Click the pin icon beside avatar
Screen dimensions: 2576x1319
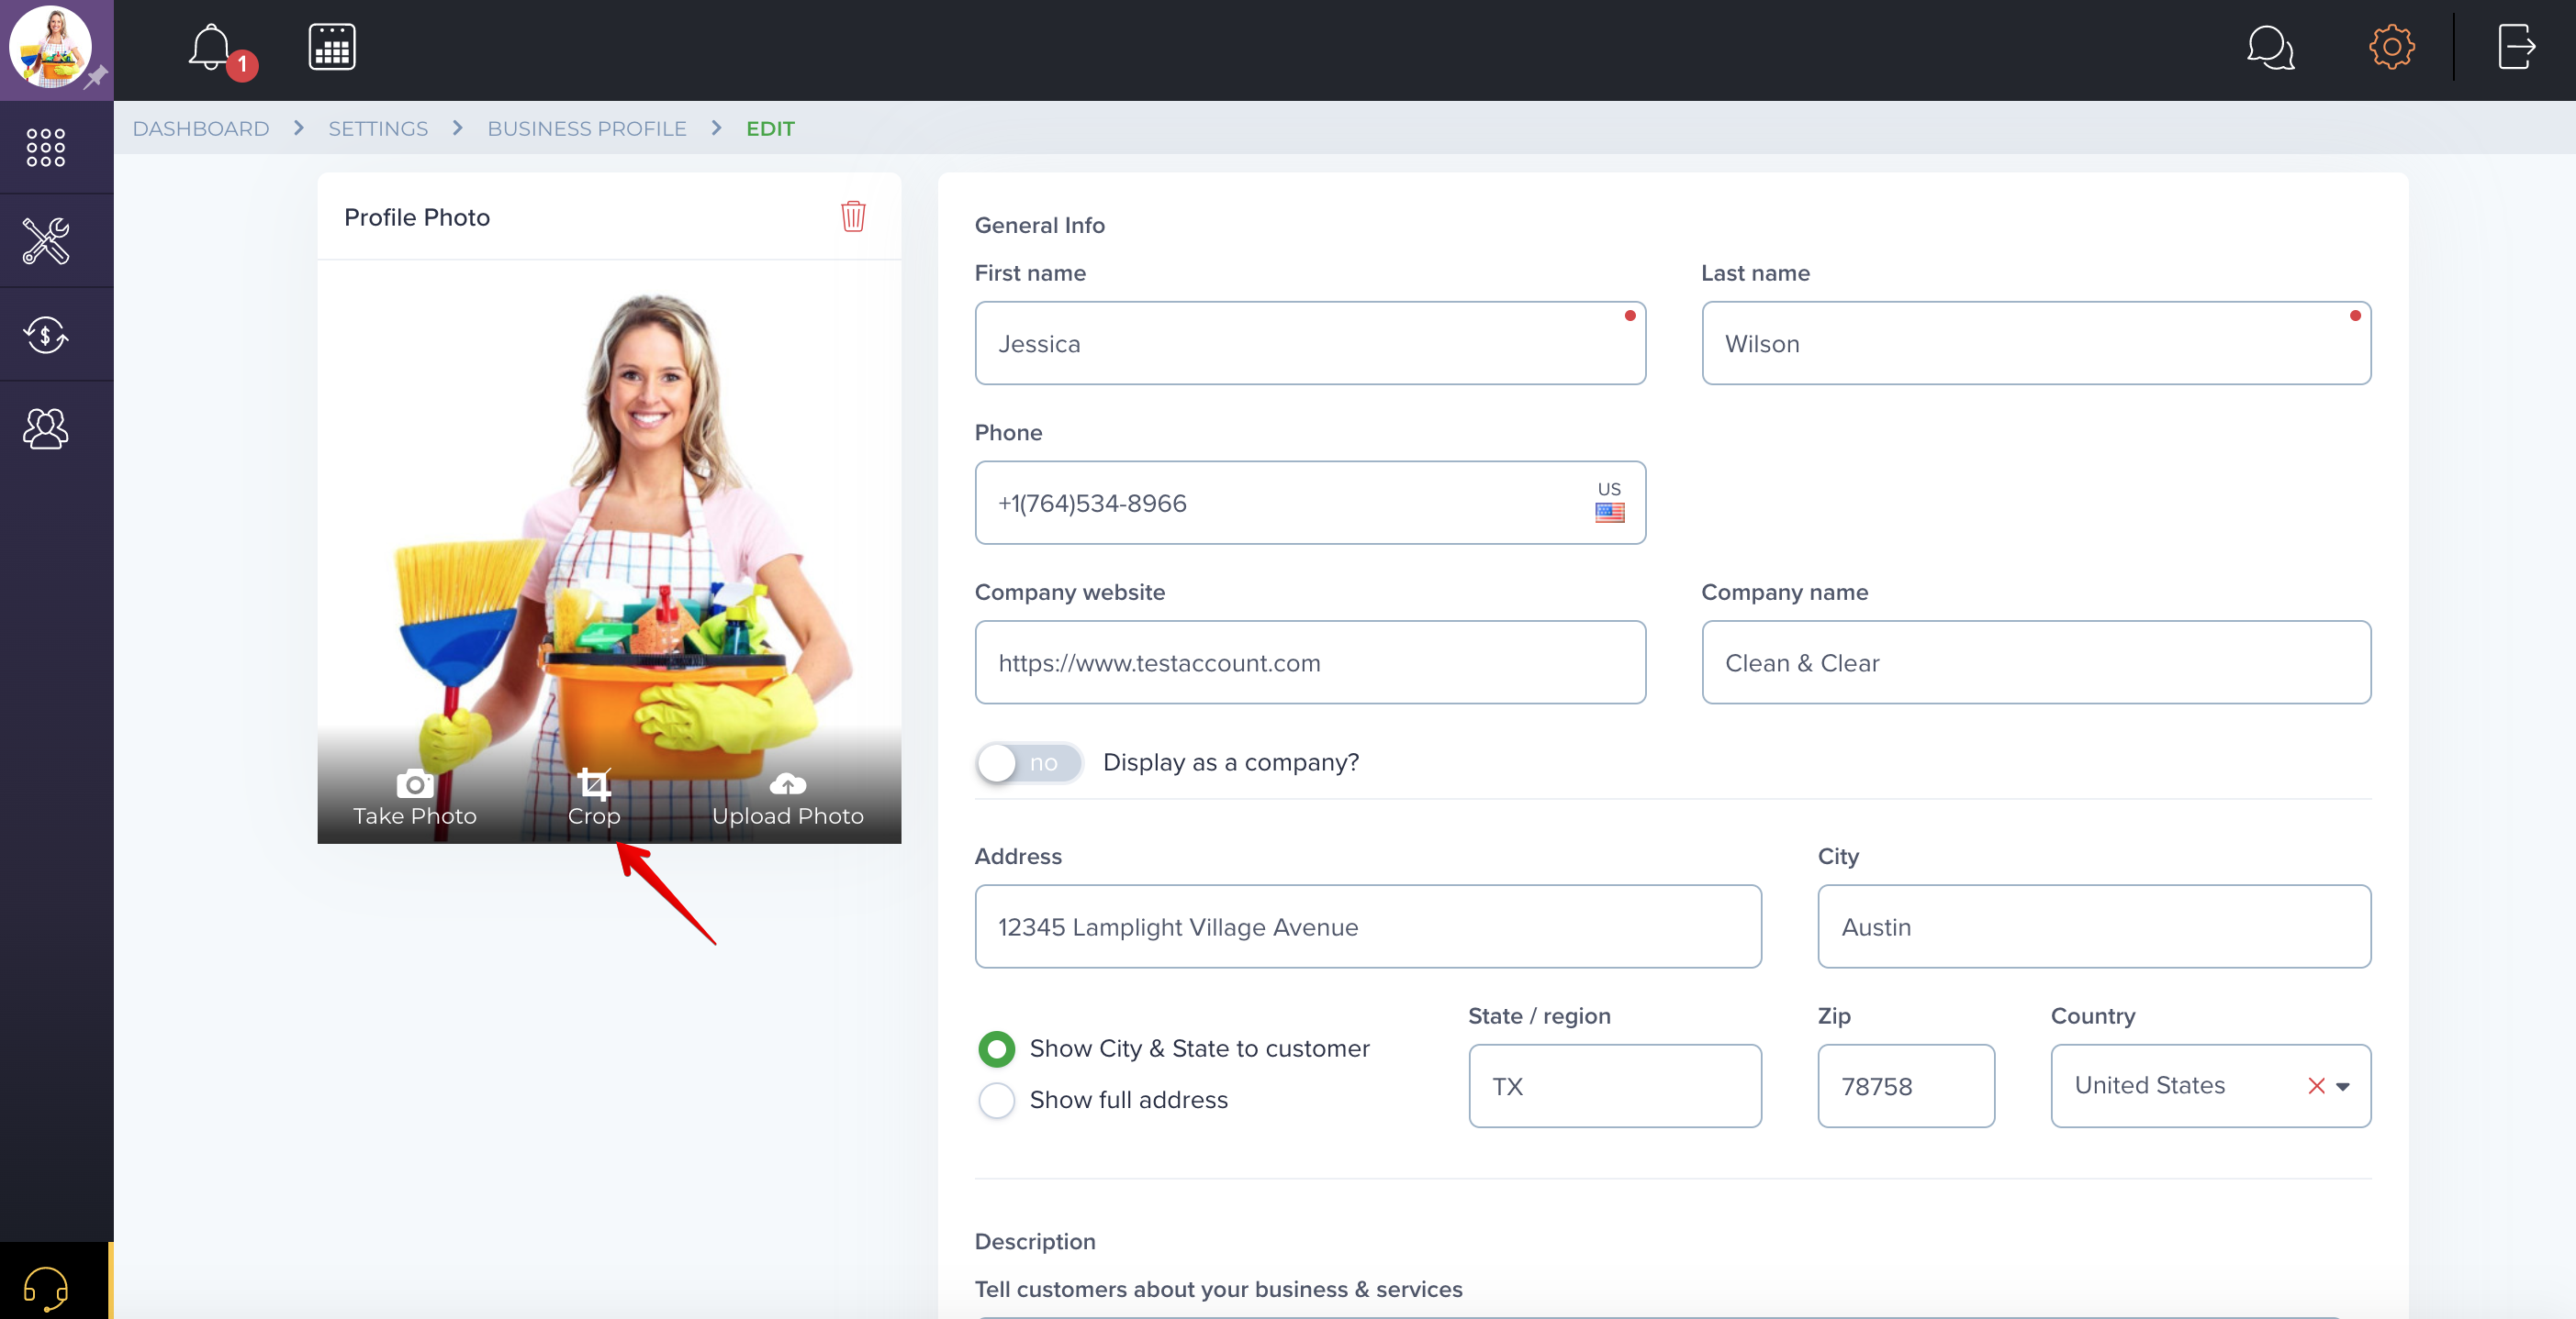tap(95, 77)
